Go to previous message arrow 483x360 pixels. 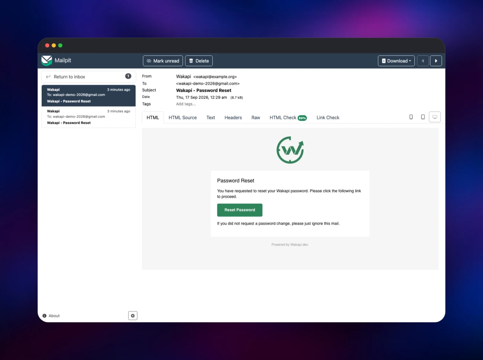pyautogui.click(x=423, y=61)
